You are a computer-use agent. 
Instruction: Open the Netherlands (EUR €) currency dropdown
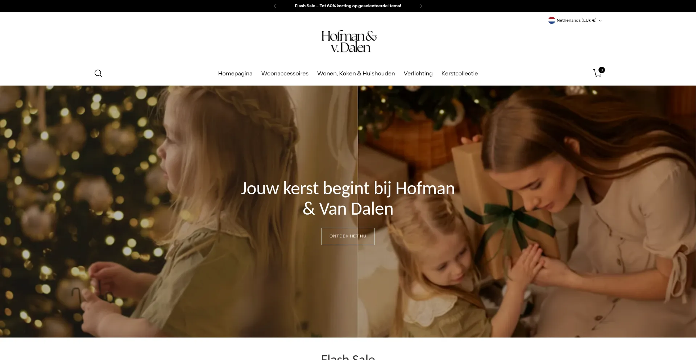(575, 20)
